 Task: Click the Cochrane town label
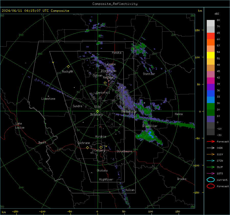(x=84, y=143)
